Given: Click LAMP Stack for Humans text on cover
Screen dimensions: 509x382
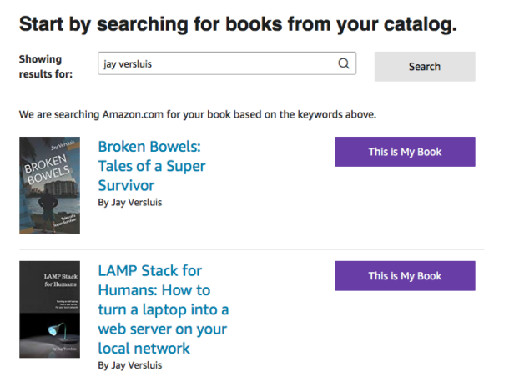Looking at the screenshot, I should coord(61,280).
